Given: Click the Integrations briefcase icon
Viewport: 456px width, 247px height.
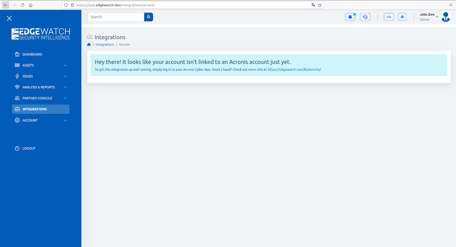Looking at the screenshot, I should pyautogui.click(x=17, y=109).
